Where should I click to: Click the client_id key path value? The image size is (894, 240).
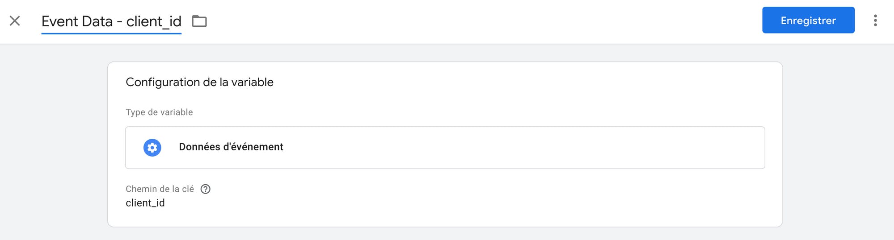tap(145, 203)
